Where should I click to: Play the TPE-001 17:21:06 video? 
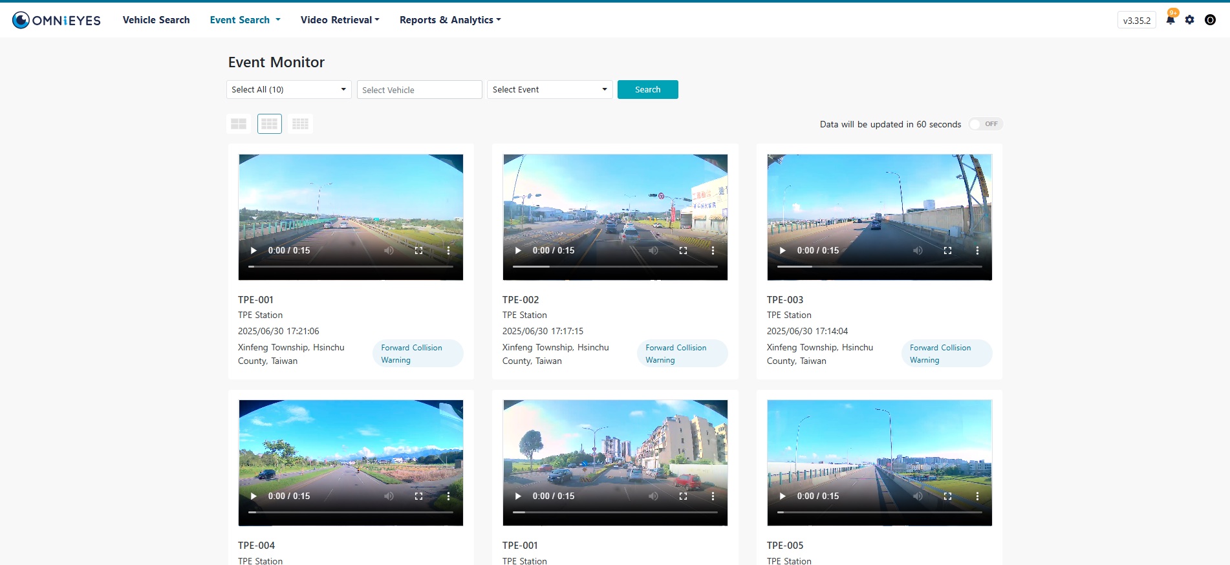pos(254,250)
